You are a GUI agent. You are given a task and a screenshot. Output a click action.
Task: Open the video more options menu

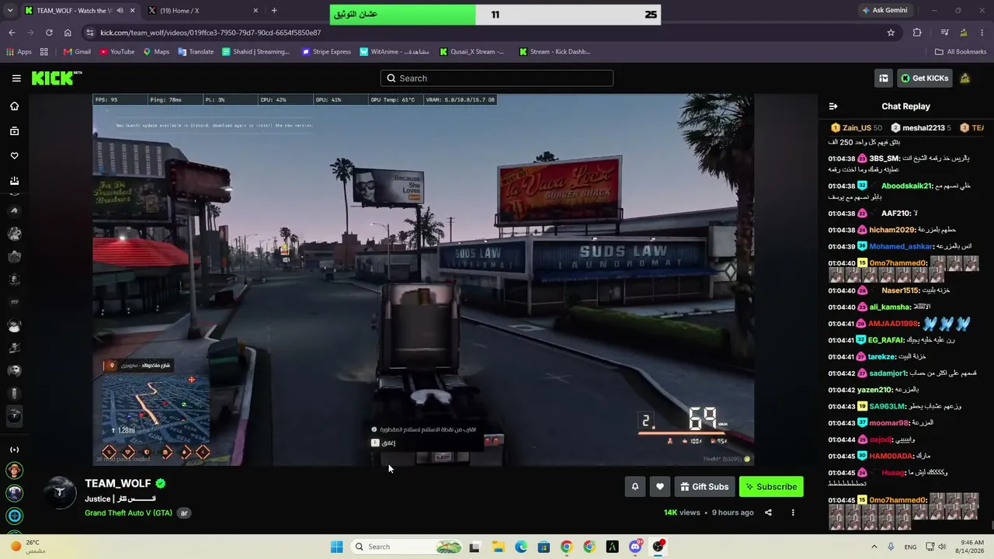pos(793,512)
